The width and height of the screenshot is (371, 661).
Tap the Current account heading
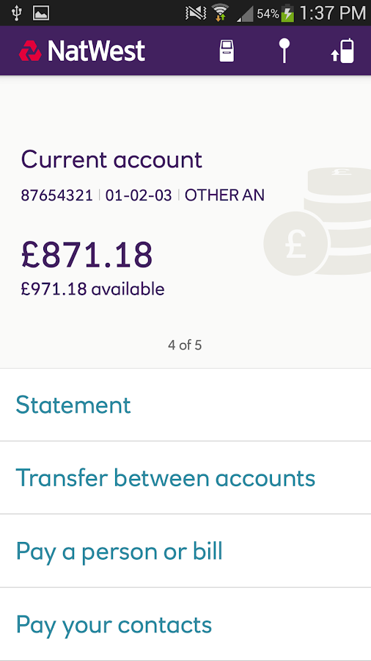point(111,159)
